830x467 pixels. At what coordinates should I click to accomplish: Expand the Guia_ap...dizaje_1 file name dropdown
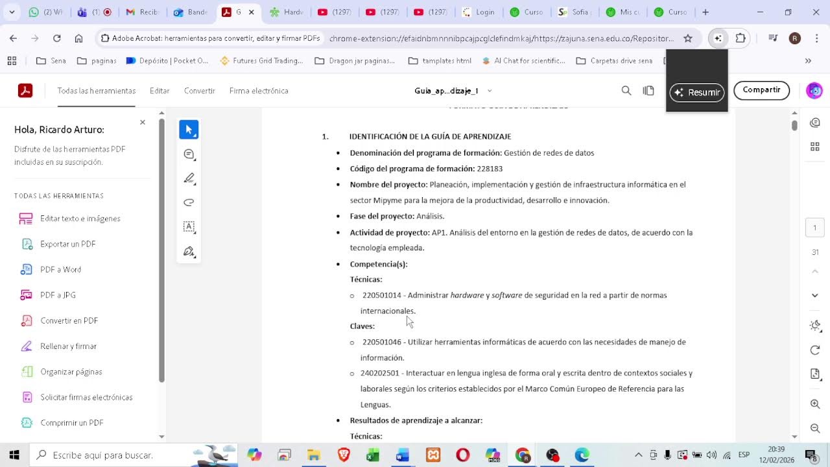pos(490,91)
